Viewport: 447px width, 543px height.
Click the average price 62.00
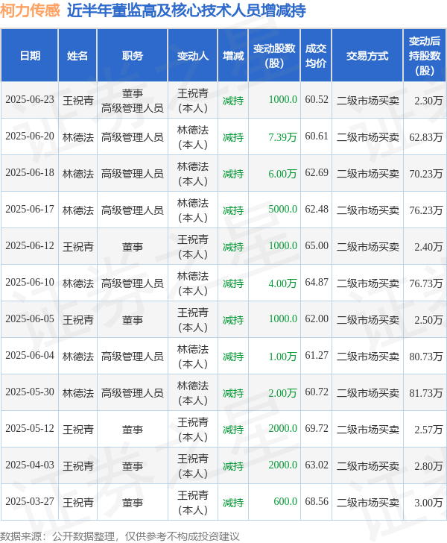coord(316,318)
